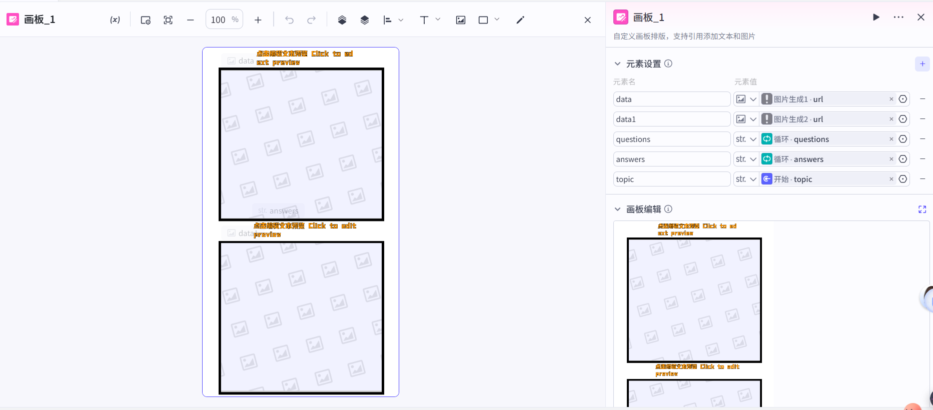Select the bottom image placeholder on canvas
933x410 pixels.
(301, 318)
